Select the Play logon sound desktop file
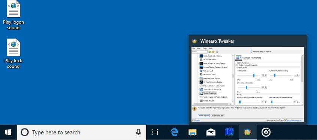317x140 pixels. pos(13,15)
